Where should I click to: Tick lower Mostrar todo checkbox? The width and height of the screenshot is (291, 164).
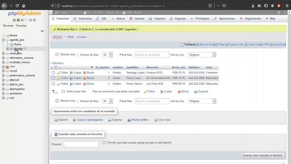coord(57,101)
